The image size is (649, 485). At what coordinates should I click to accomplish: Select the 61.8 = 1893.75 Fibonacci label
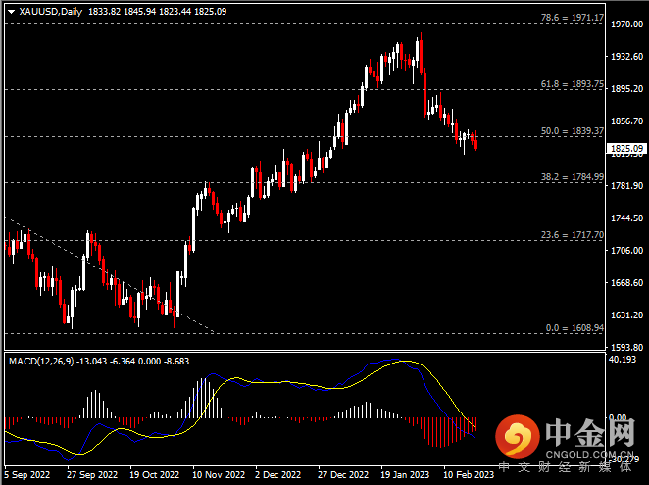(571, 84)
